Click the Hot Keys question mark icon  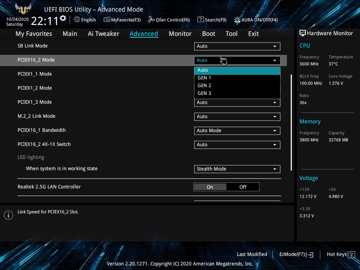point(351,255)
